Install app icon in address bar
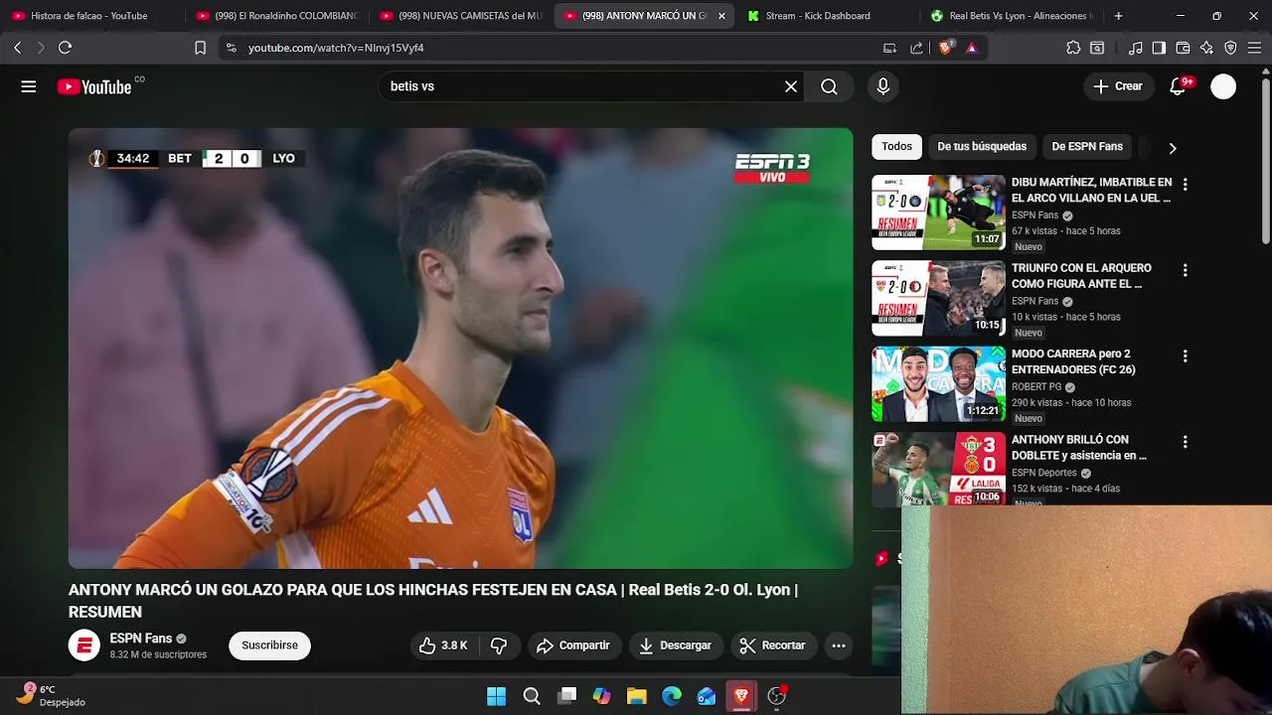Viewport: 1272px width, 715px height. [x=889, y=48]
